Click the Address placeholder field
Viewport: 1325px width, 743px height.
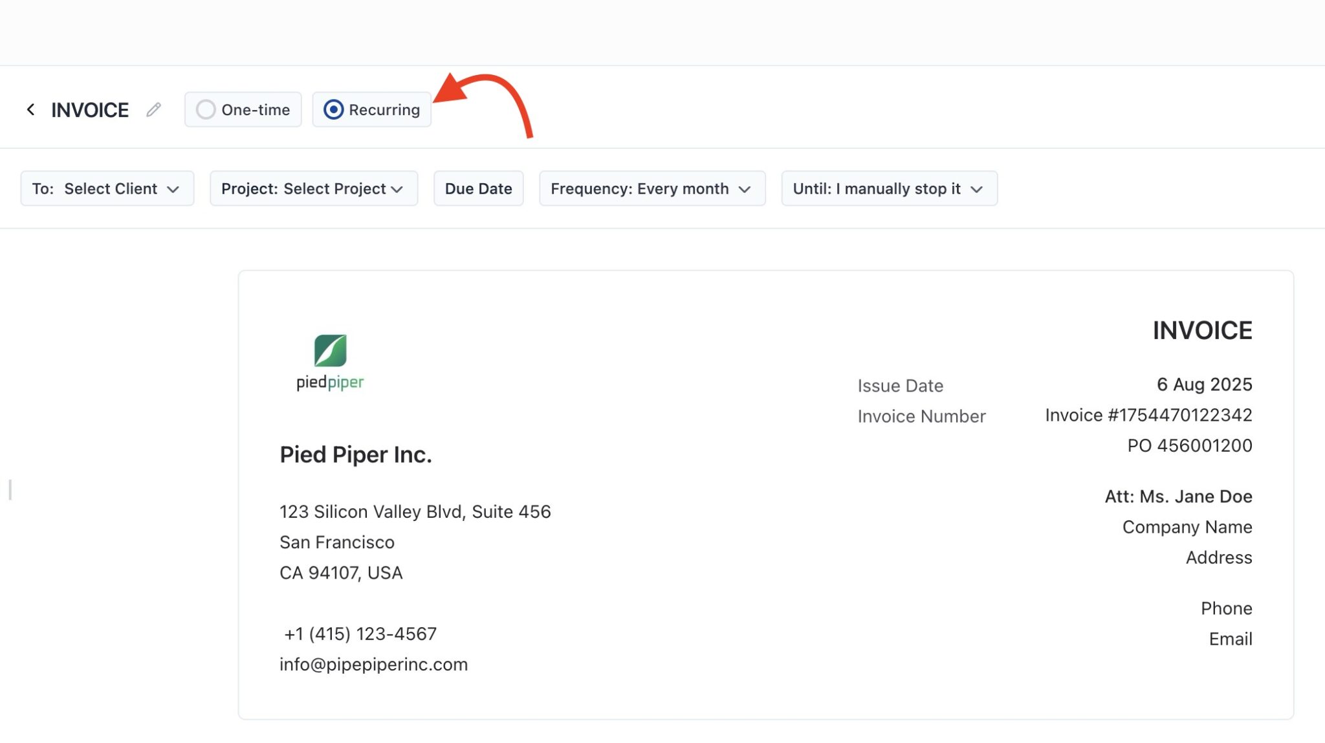[1219, 557]
